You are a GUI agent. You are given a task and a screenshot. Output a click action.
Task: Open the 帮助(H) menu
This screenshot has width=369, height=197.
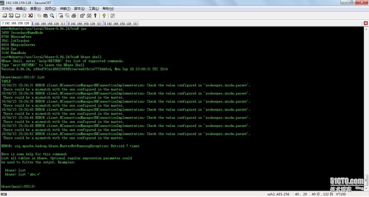coord(108,9)
